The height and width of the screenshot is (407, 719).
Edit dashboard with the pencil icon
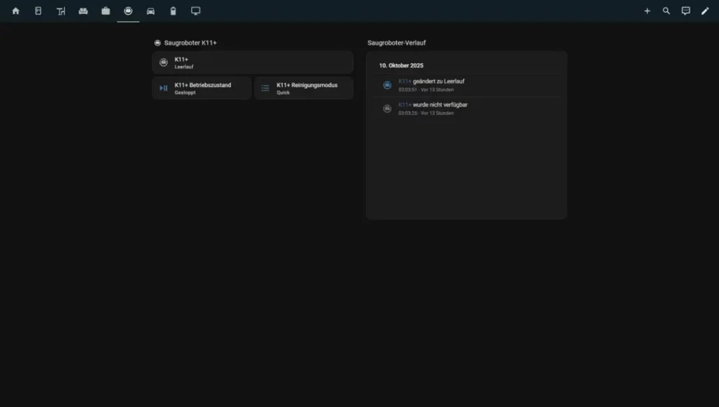click(x=705, y=11)
